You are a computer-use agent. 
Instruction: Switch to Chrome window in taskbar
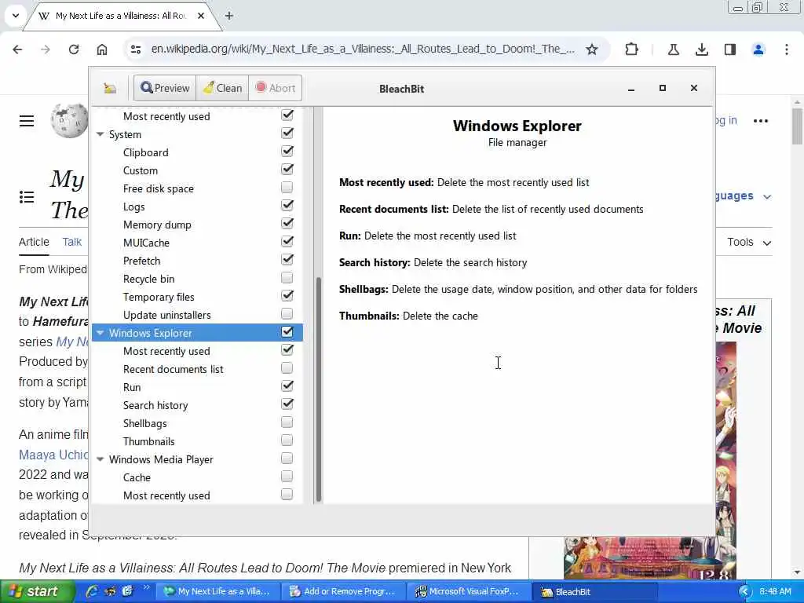click(x=217, y=591)
